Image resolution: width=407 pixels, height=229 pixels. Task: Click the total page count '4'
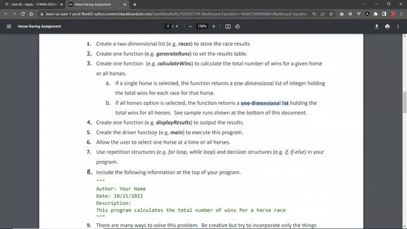tap(177, 26)
